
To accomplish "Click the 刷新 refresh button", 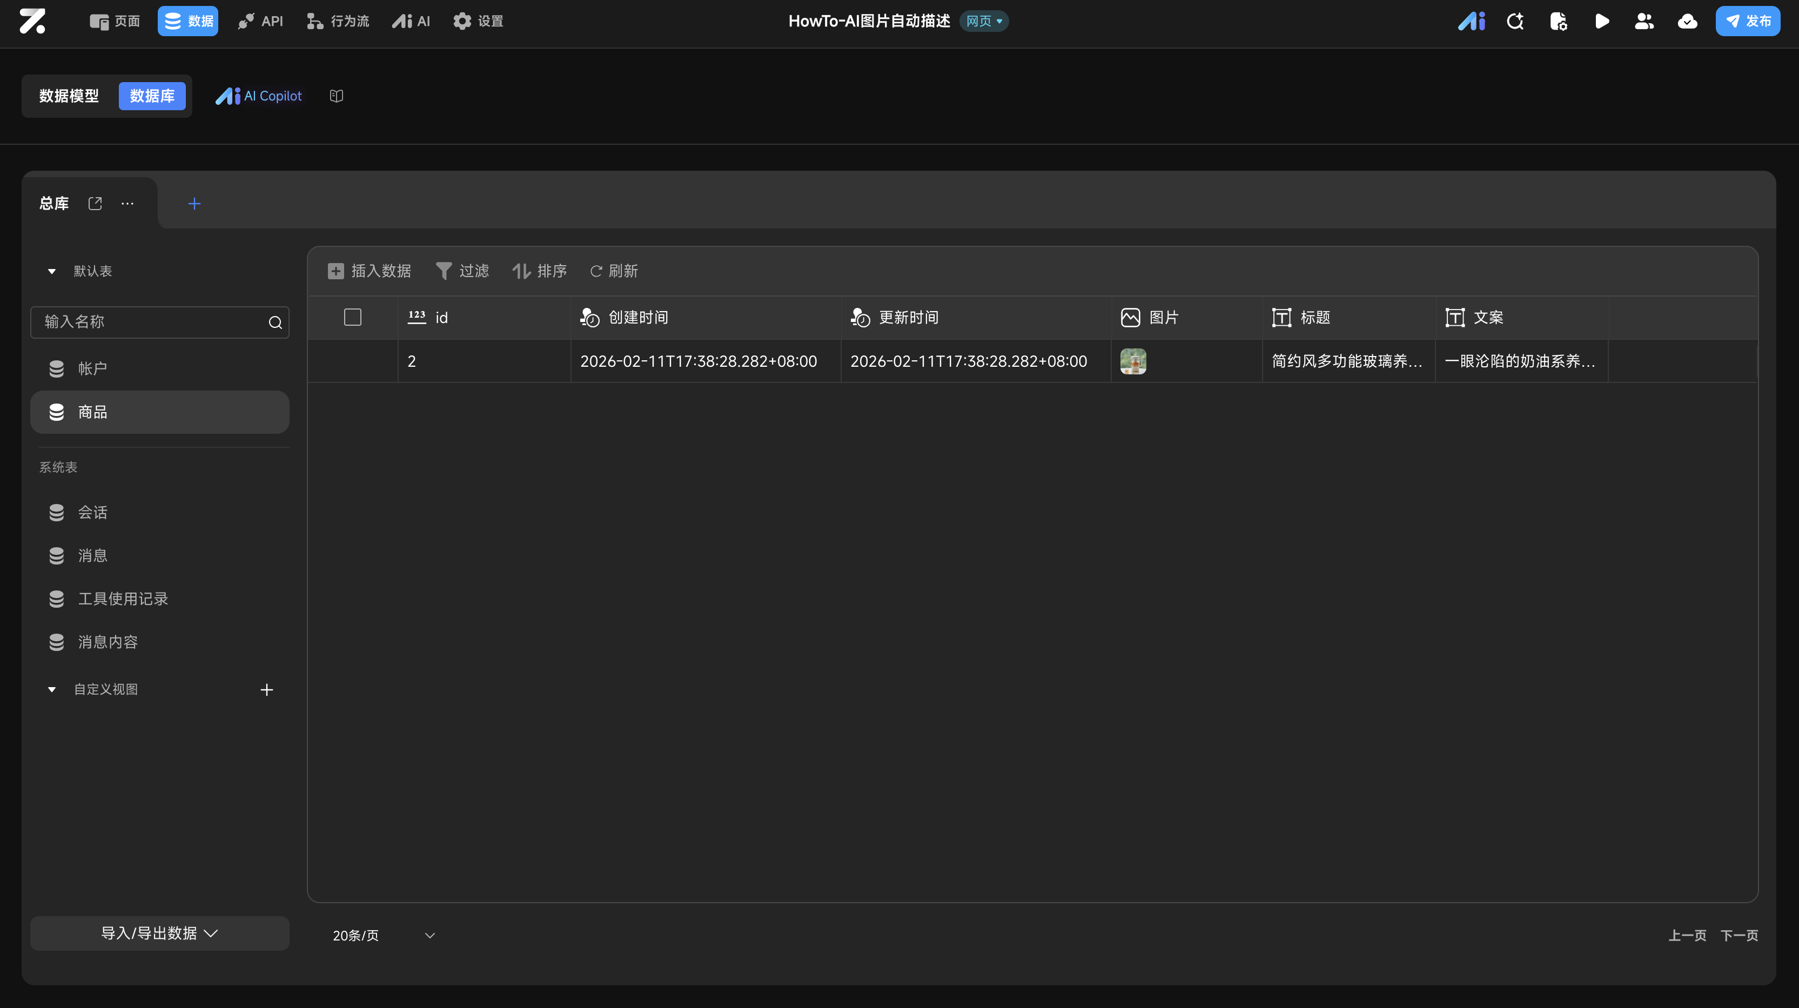I will [x=614, y=271].
